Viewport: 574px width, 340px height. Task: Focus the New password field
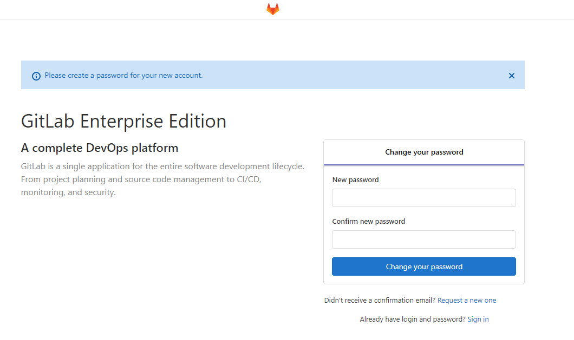(x=423, y=198)
